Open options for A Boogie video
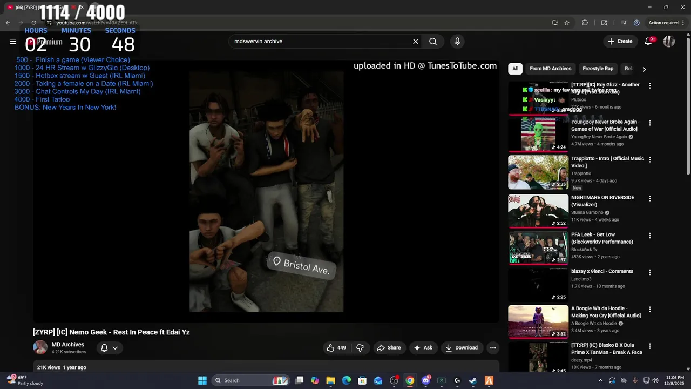The image size is (691, 389). coord(650,310)
